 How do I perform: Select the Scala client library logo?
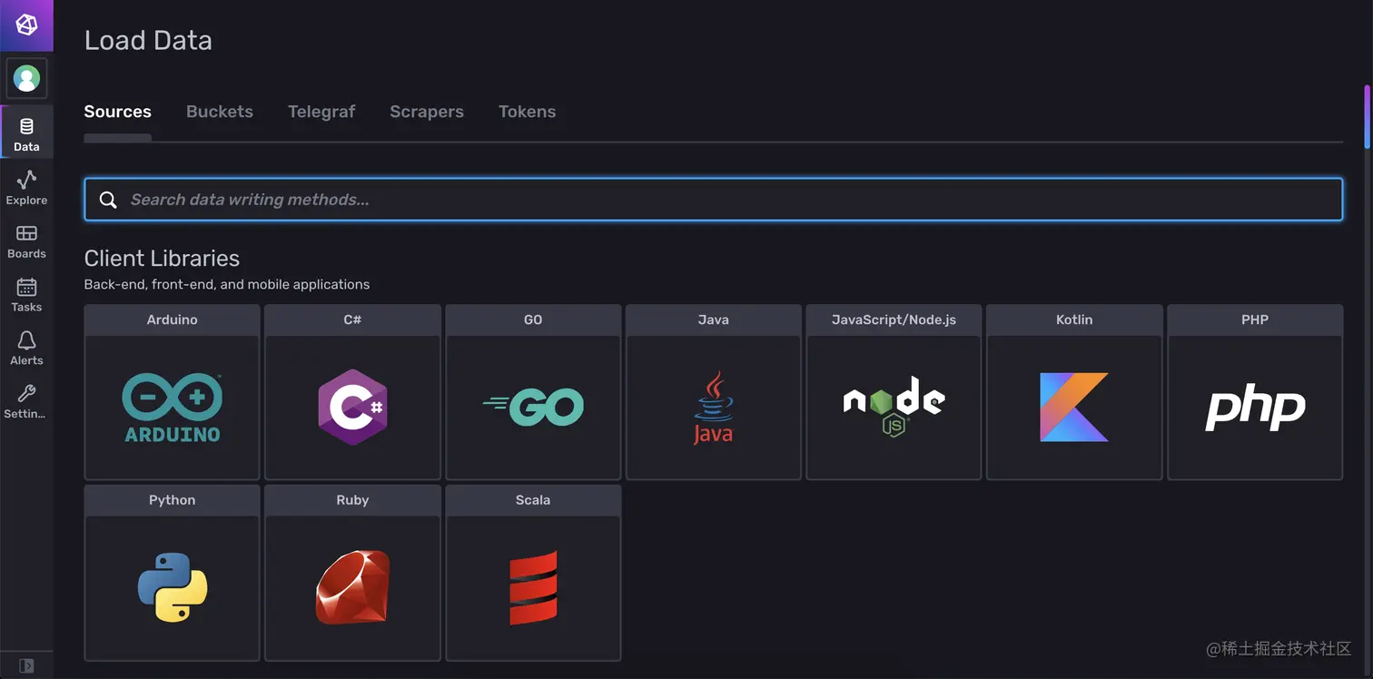pos(533,587)
